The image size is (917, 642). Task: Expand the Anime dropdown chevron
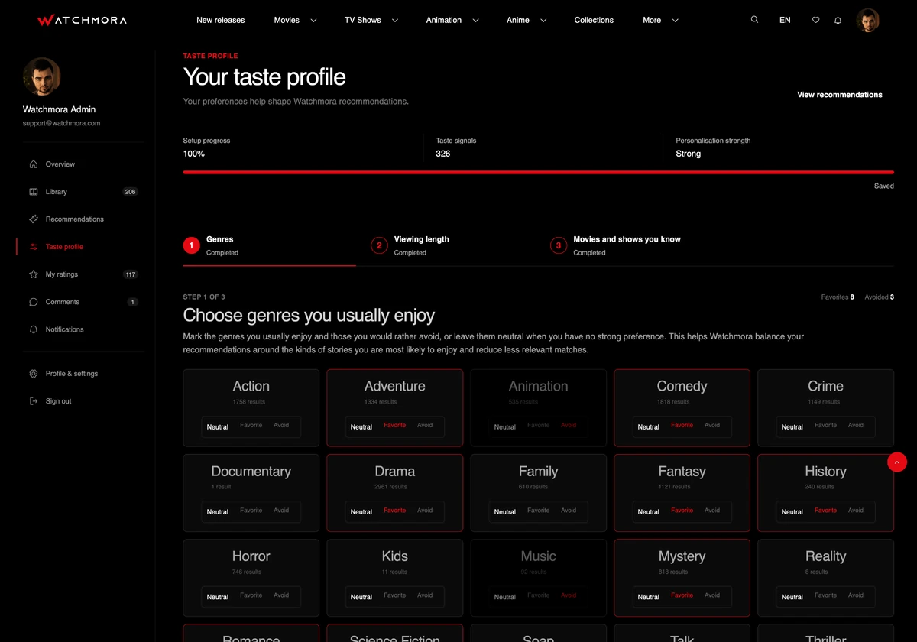pyautogui.click(x=543, y=21)
